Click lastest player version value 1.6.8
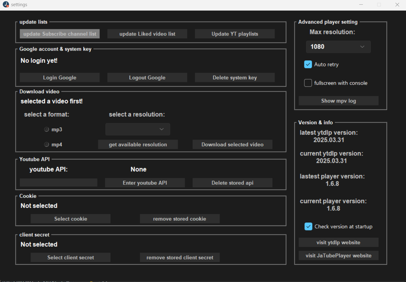 (x=333, y=184)
